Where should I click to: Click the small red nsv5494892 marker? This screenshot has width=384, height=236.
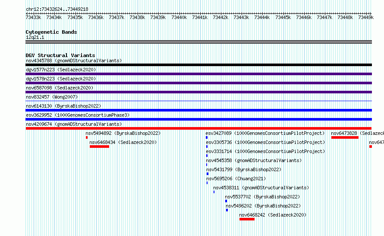point(87,137)
